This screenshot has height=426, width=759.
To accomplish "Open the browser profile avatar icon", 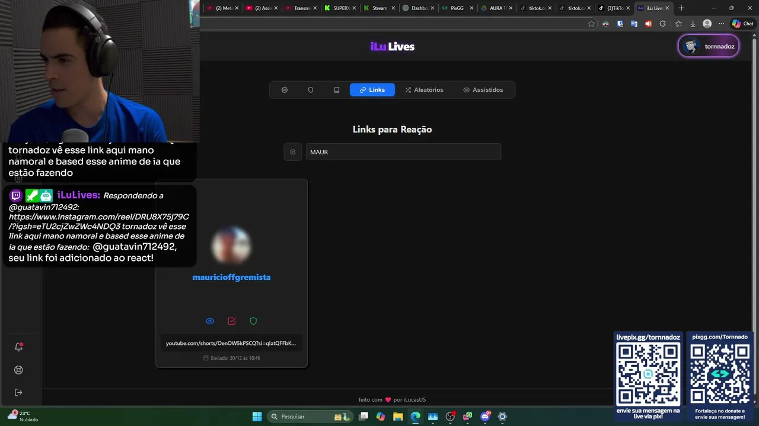I will [x=707, y=24].
